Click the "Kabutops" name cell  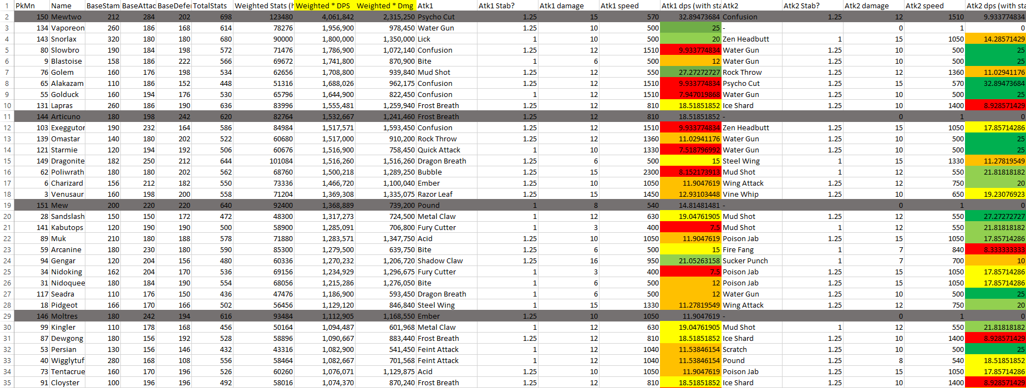click(67, 227)
